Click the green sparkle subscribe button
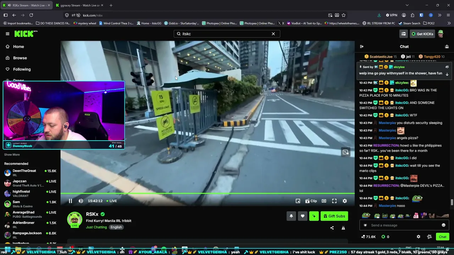454x255 pixels. tap(314, 216)
